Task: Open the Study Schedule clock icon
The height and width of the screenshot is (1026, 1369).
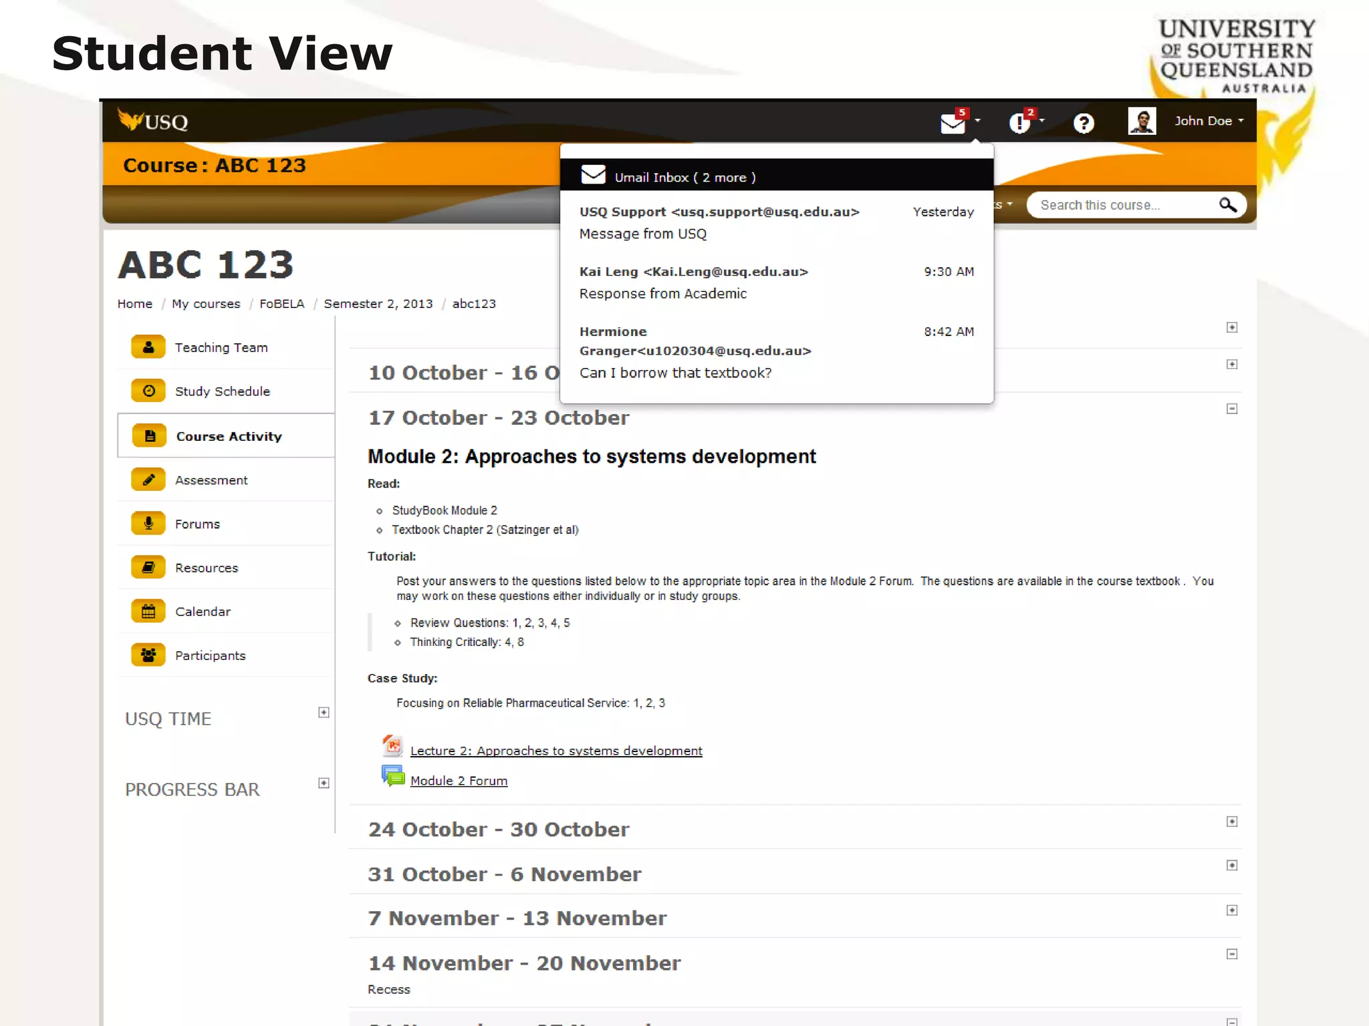Action: coord(148,391)
